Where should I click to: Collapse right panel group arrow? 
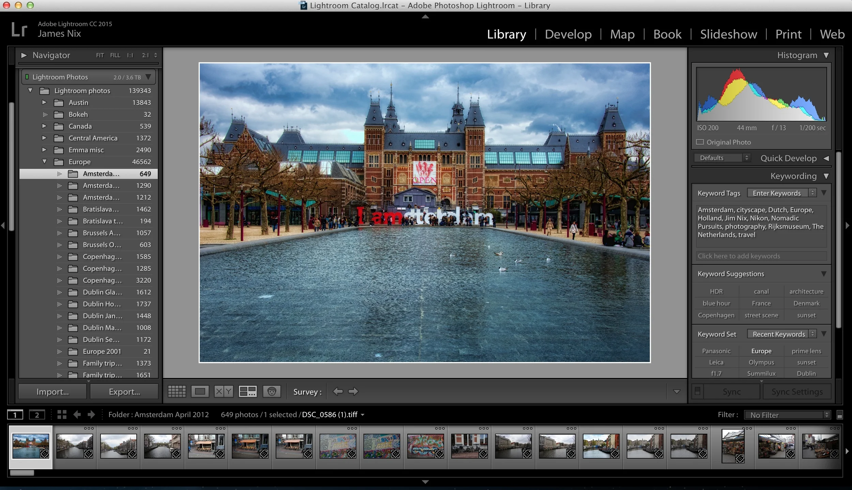848,225
